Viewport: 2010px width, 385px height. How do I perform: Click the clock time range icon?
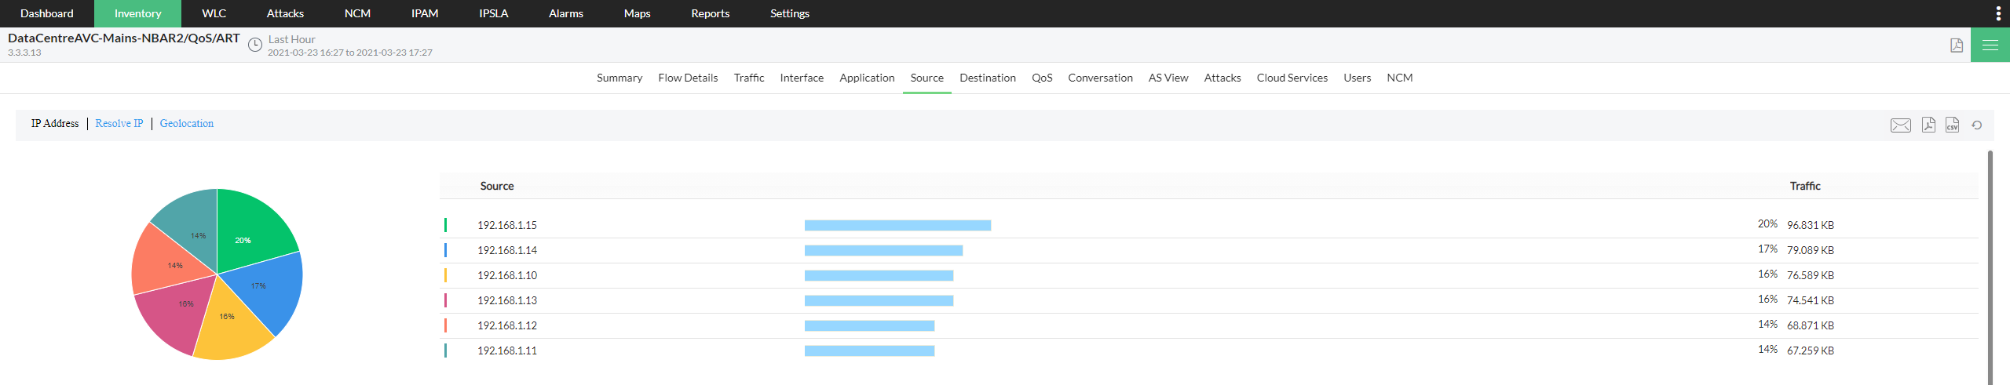coord(255,45)
